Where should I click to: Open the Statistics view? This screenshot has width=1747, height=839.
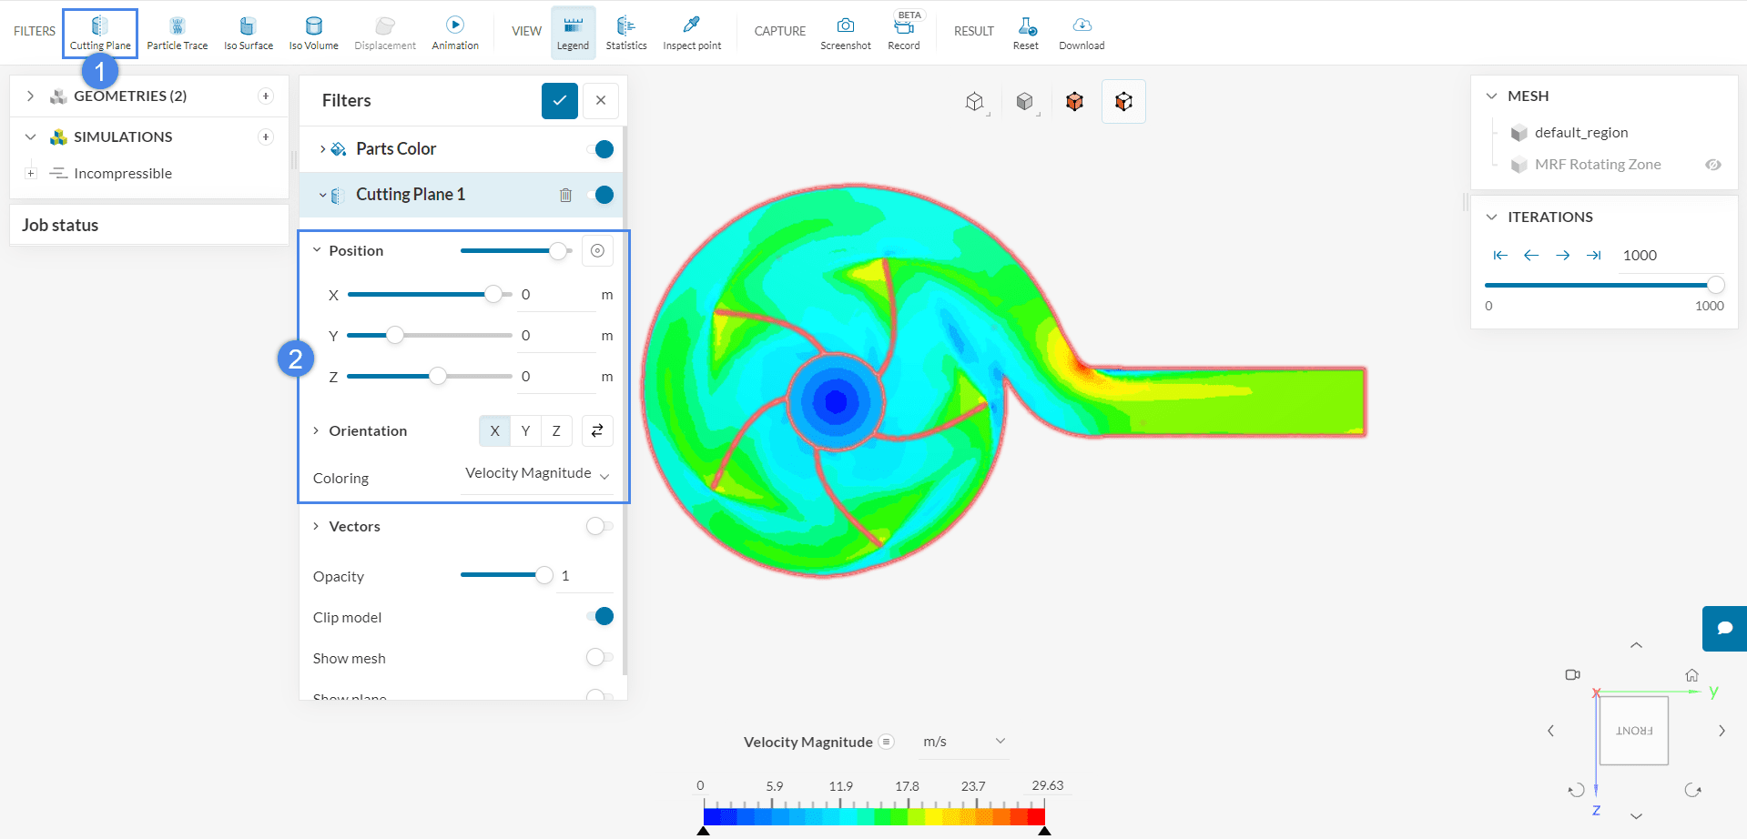tap(625, 33)
